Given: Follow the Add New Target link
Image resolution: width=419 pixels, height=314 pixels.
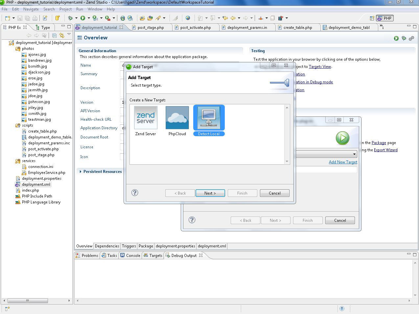Looking at the screenshot, I should pyautogui.click(x=343, y=162).
